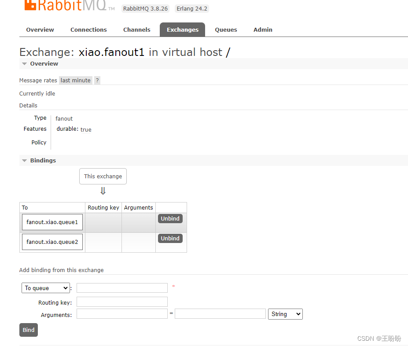408x346 pixels.
Task: Click the Routing key column header
Action: pos(103,208)
